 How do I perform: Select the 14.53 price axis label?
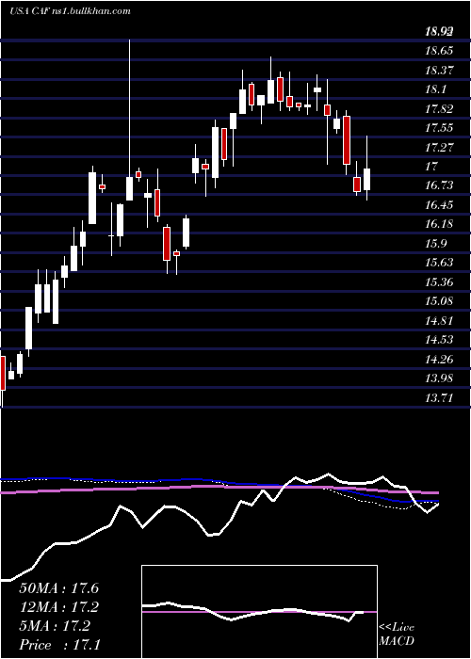coord(439,339)
